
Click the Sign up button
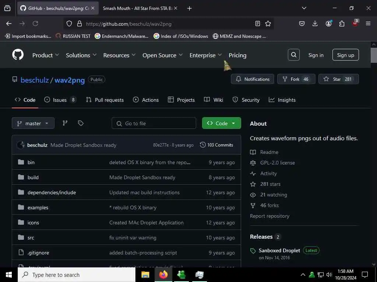pos(345,55)
